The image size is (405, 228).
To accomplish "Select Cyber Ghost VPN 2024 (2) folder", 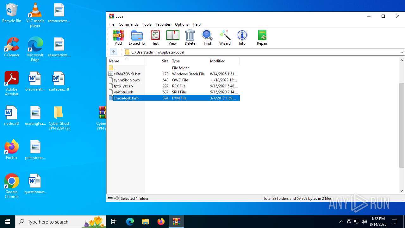I will click(x=59, y=118).
